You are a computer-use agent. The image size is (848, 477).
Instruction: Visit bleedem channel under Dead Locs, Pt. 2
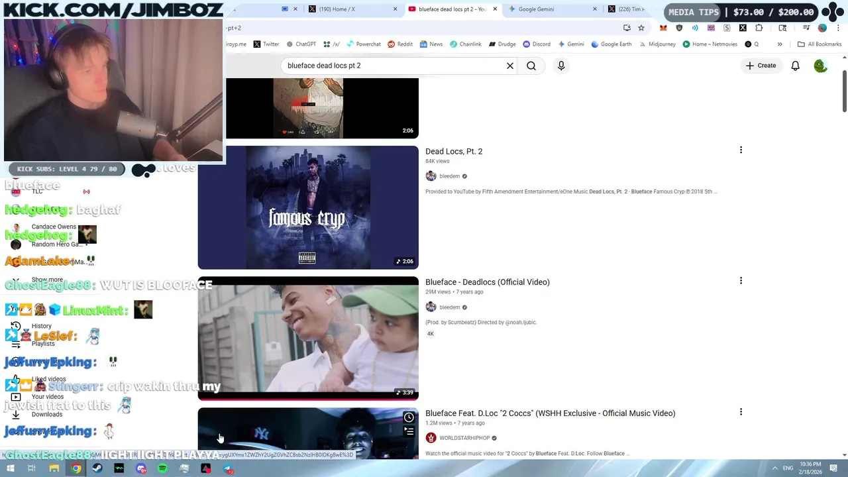click(449, 176)
